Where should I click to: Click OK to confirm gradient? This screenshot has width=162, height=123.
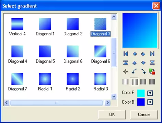(112, 114)
